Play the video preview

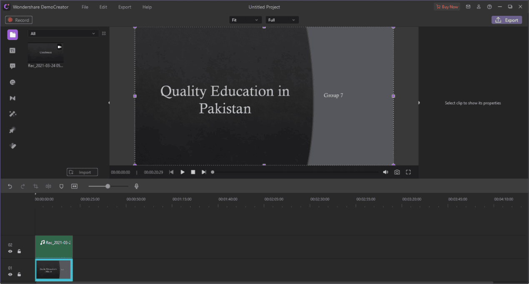[x=183, y=172]
